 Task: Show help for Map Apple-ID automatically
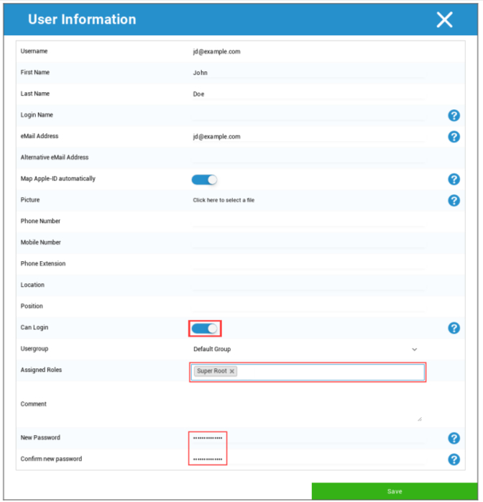point(454,179)
